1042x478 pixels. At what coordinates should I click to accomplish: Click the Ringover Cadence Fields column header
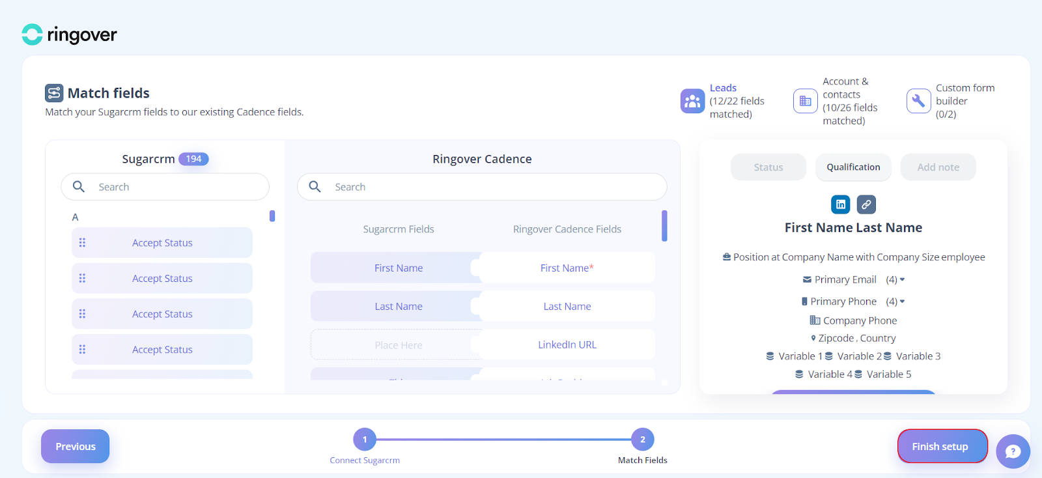pyautogui.click(x=567, y=229)
